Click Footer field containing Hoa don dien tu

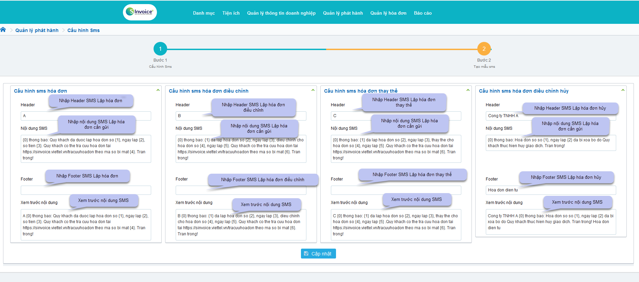550,190
